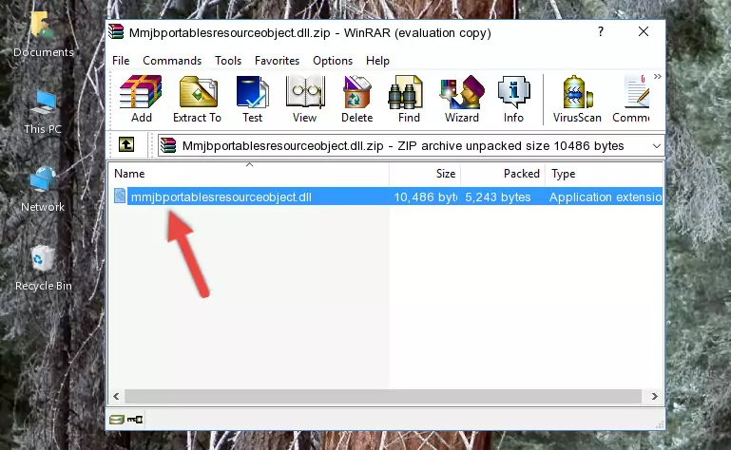Image resolution: width=731 pixels, height=450 pixels.
Task: Open the File menu
Action: pos(121,61)
